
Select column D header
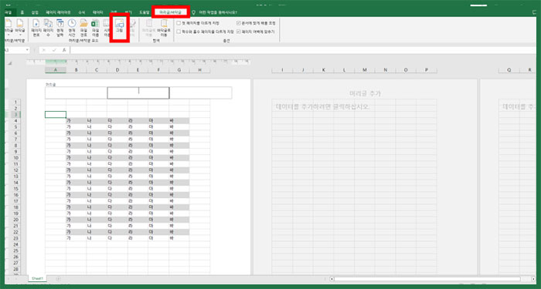point(117,70)
